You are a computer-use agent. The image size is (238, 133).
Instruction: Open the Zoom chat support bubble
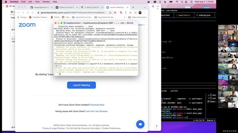[140, 124]
